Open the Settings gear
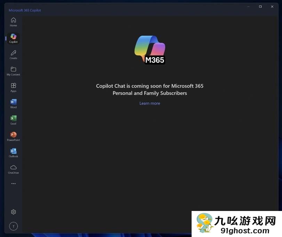The height and width of the screenshot is (237, 282). [13, 212]
